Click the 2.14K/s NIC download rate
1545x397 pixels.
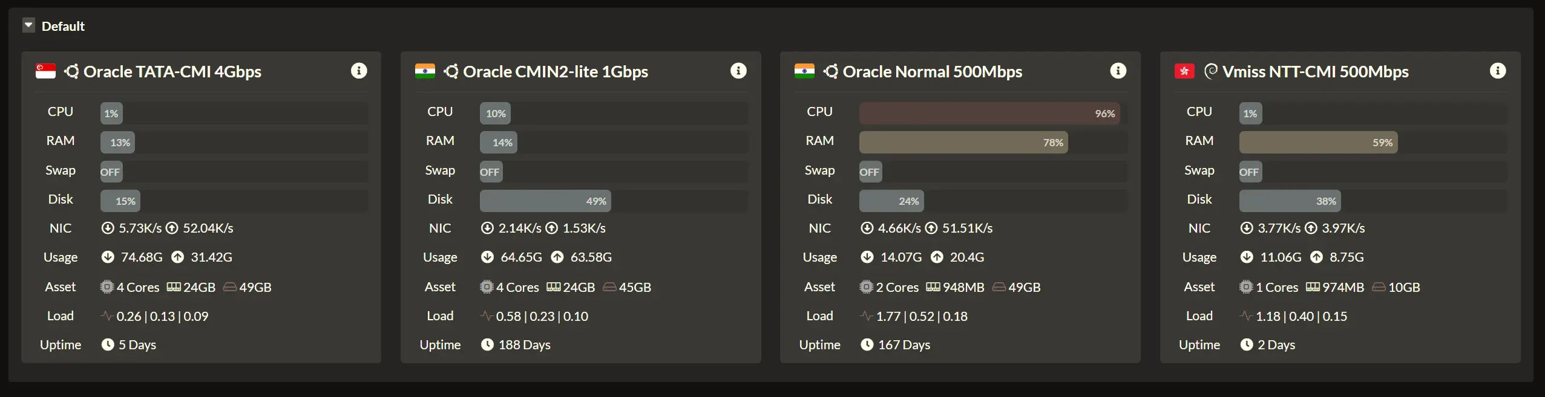click(520, 228)
